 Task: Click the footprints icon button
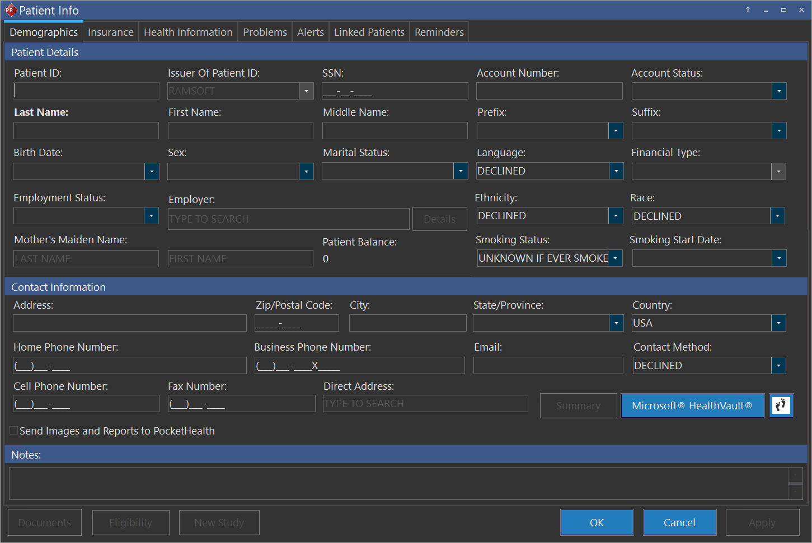pos(781,405)
